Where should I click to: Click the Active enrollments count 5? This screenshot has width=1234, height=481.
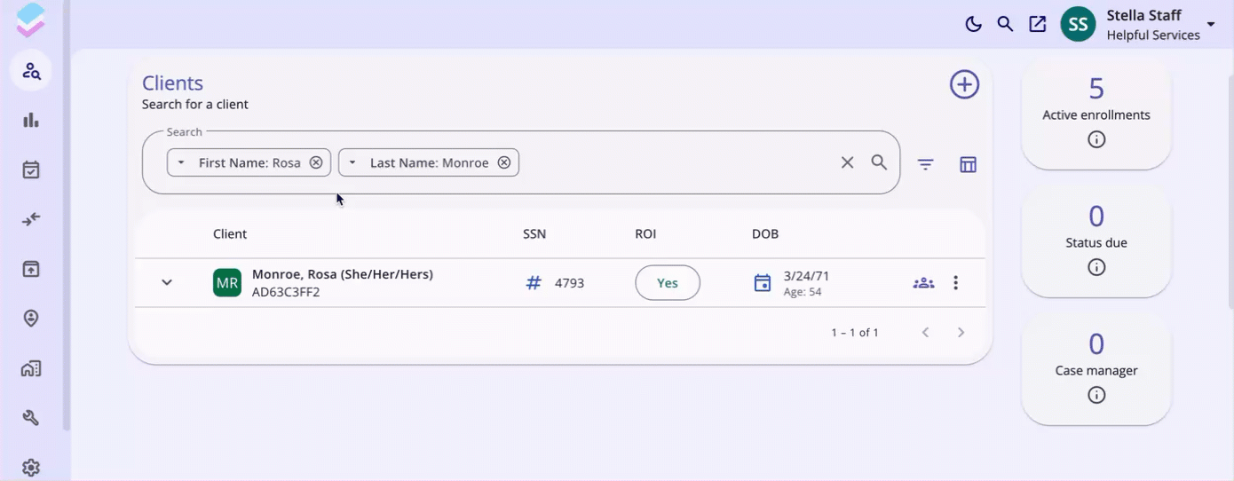(1096, 89)
